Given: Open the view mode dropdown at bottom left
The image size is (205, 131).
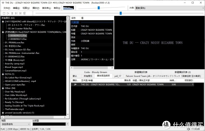Looking at the screenshot, I should (x=16, y=124).
